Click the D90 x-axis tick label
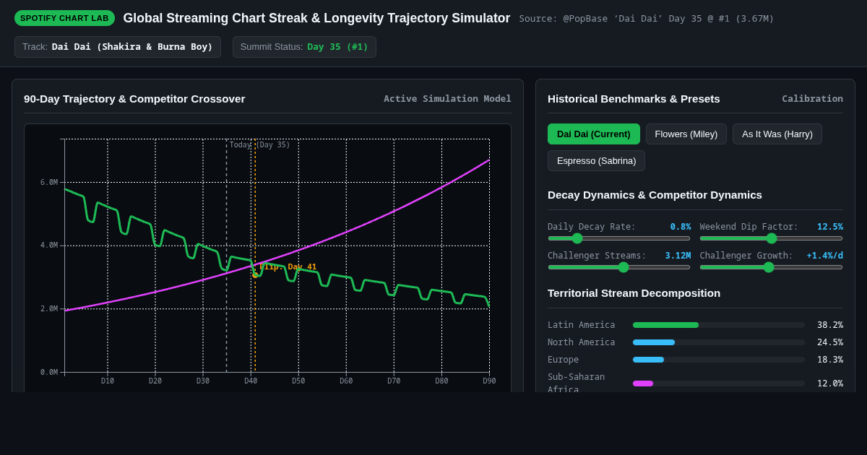The image size is (867, 455). (x=489, y=381)
